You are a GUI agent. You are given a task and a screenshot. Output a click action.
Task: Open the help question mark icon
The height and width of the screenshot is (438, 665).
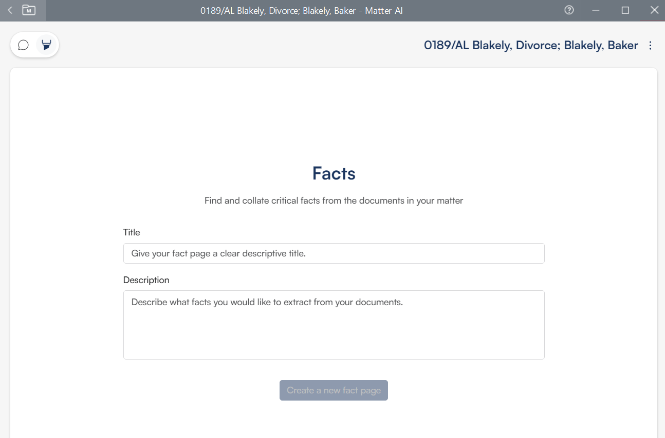[569, 10]
